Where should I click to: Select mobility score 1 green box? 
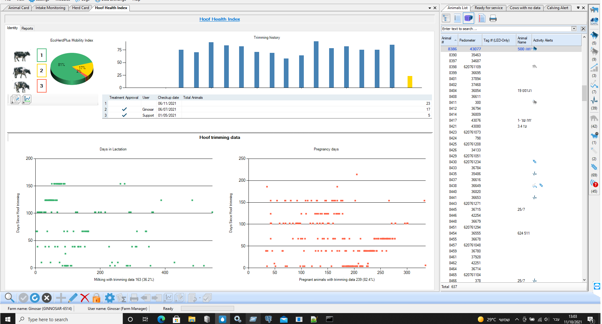coord(42,55)
